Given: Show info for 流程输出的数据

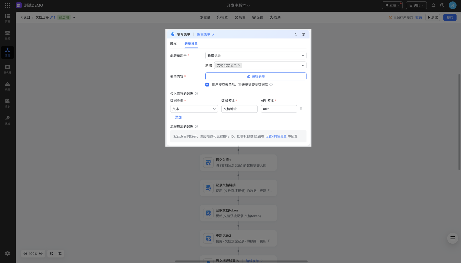Looking at the screenshot, I should (x=196, y=127).
